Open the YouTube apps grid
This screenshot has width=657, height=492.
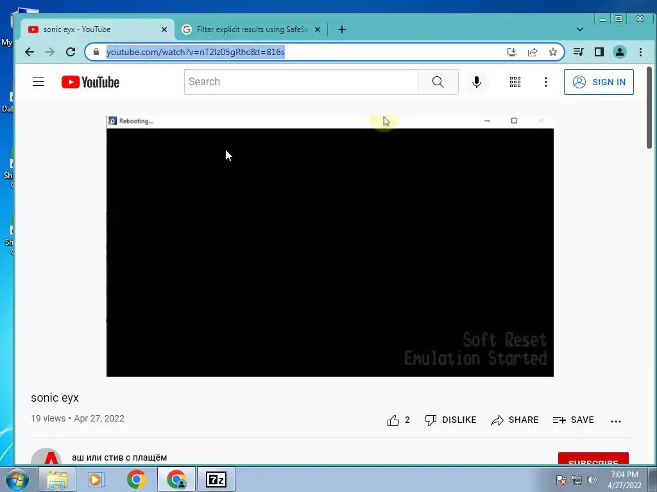pos(515,82)
